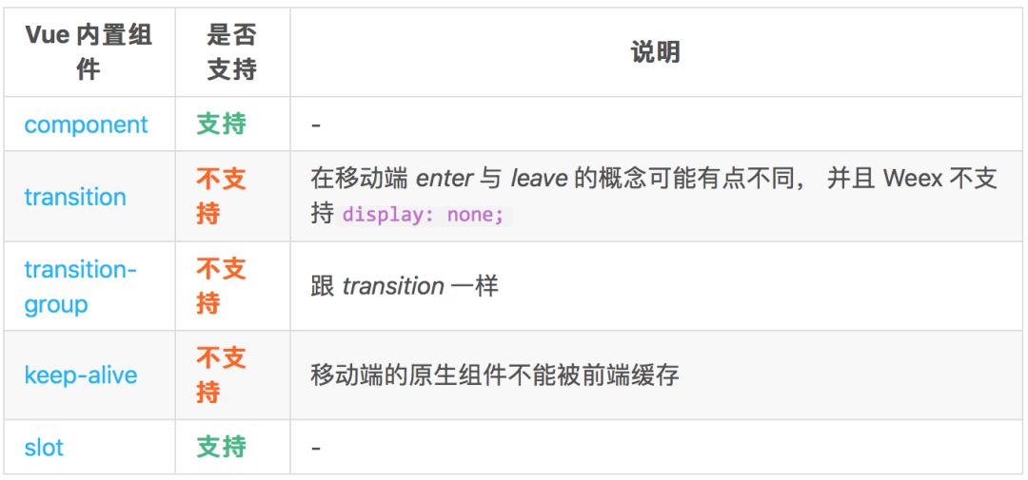Viewport: 1028px width, 480px height.
Task: Select the "说明" column header
Action: [x=655, y=52]
